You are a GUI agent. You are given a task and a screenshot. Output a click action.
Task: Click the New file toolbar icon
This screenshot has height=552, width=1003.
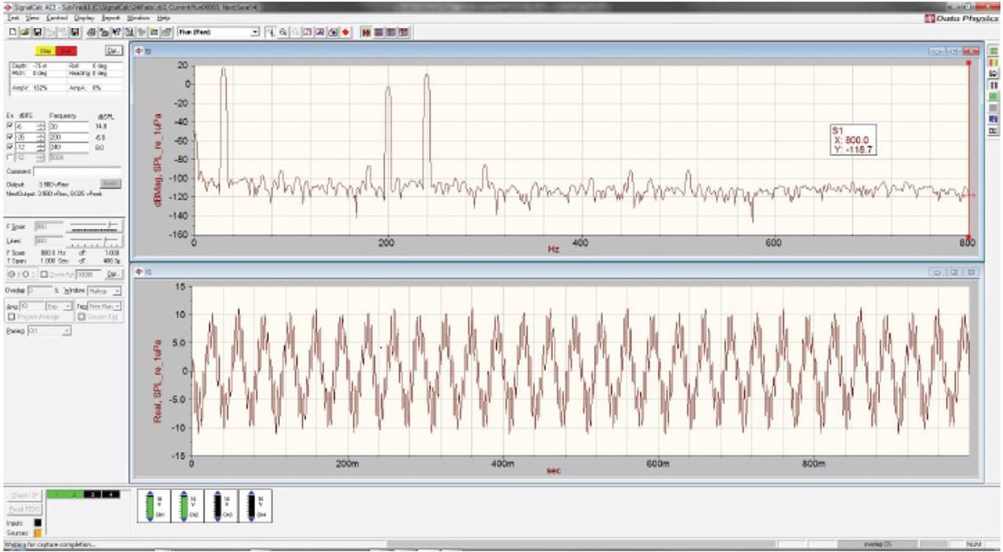point(13,32)
